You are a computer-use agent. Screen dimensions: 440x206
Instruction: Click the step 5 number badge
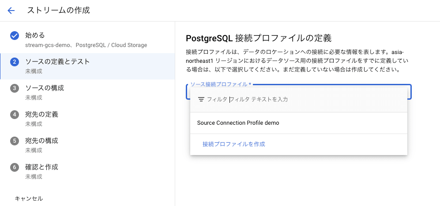click(15, 141)
